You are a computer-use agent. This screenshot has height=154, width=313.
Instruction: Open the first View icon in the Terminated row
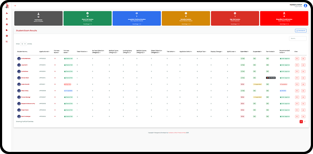[297, 78]
